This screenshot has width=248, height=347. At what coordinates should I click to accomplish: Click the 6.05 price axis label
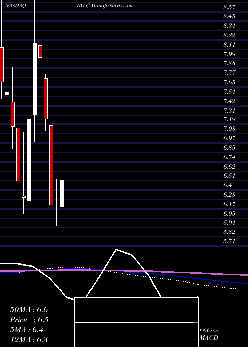pos(229,214)
